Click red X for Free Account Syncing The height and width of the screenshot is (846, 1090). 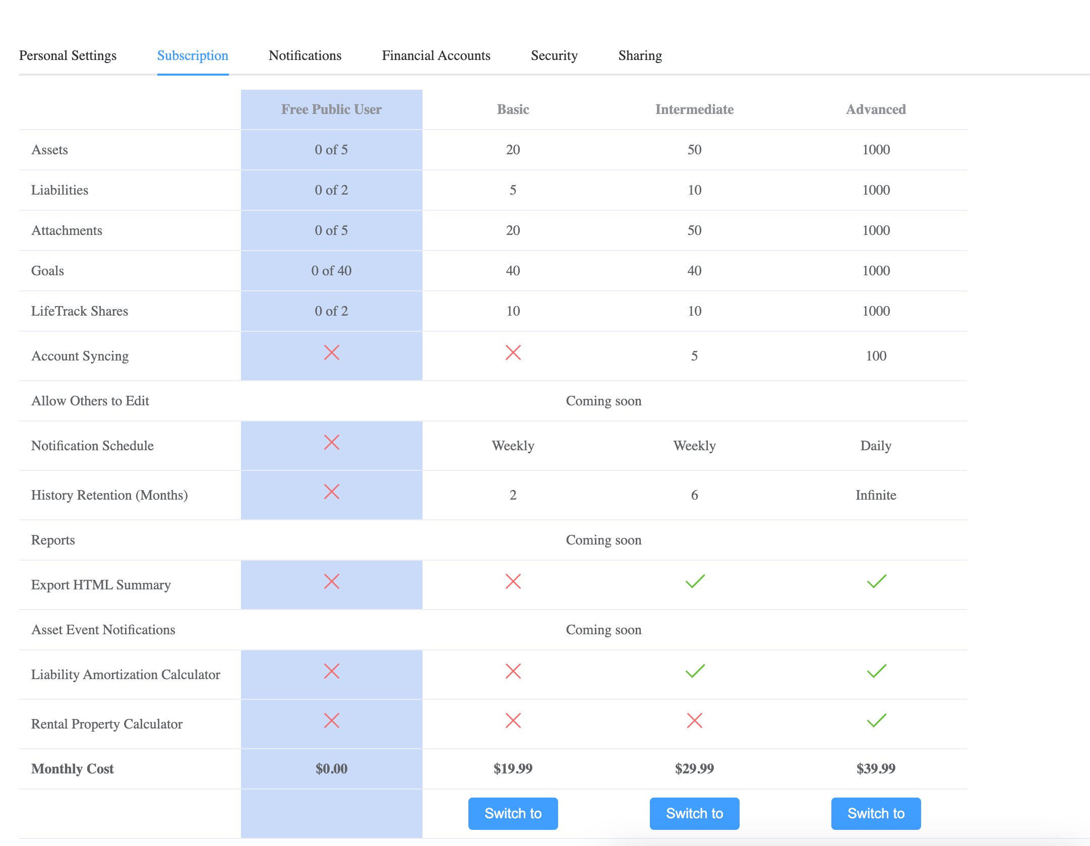coord(331,352)
